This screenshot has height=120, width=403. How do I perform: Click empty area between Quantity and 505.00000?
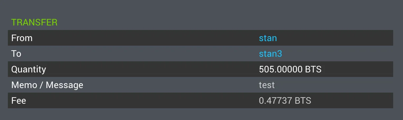(152, 69)
